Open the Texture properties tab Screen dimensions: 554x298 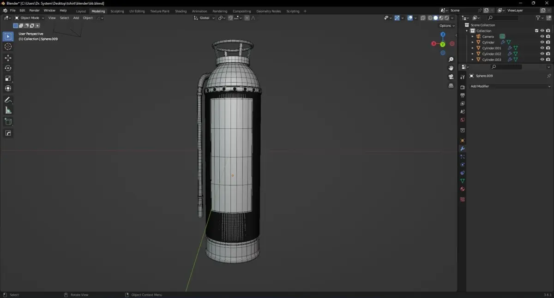click(x=462, y=199)
